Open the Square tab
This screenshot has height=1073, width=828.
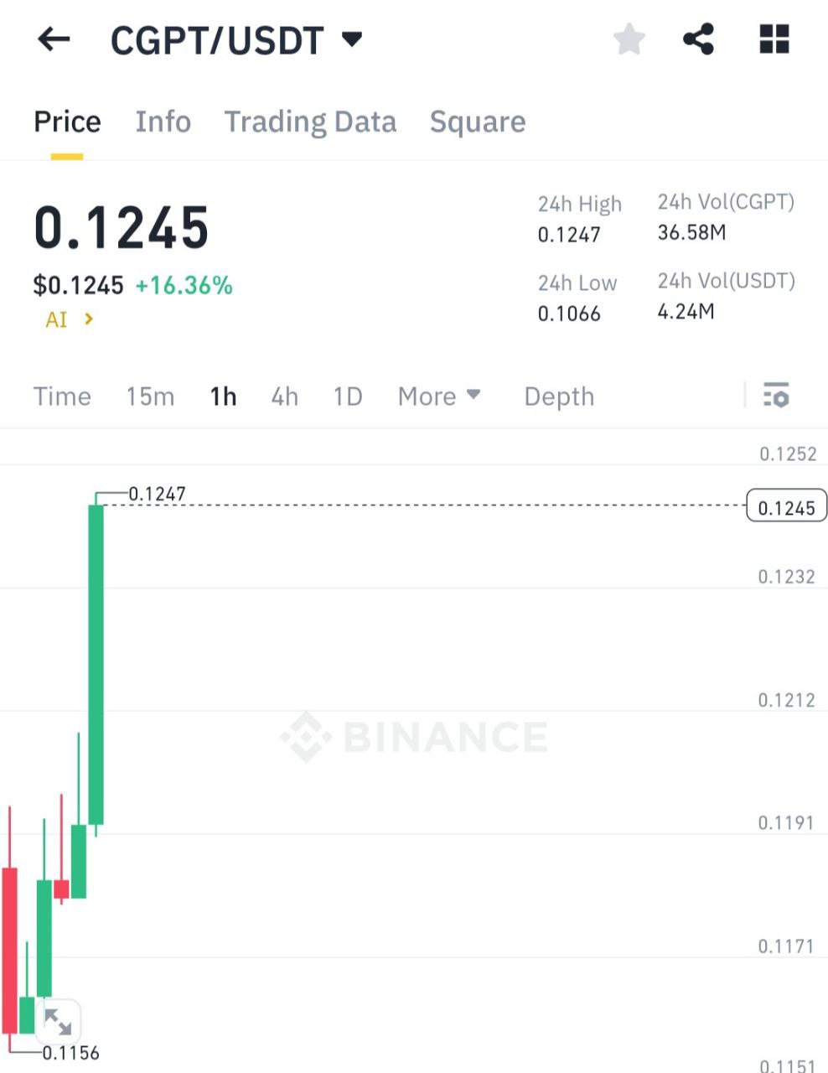tap(478, 122)
